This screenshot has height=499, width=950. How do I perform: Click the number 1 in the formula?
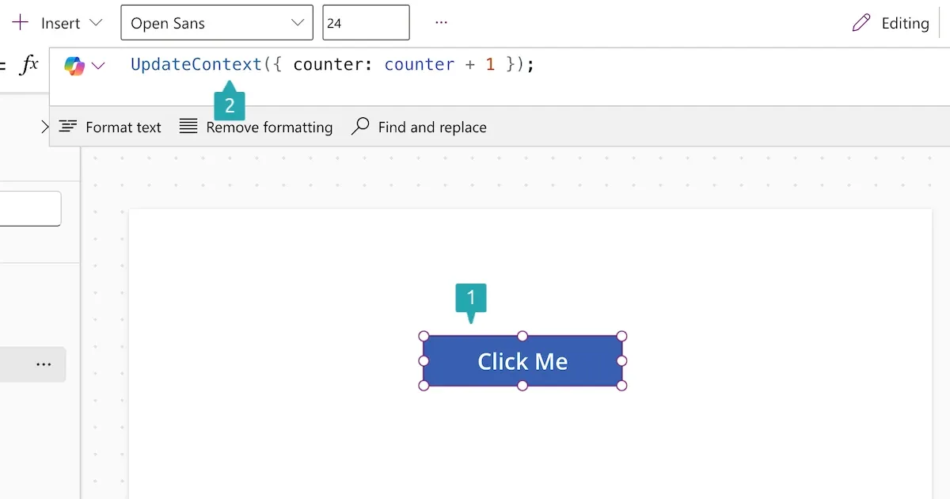pyautogui.click(x=490, y=65)
